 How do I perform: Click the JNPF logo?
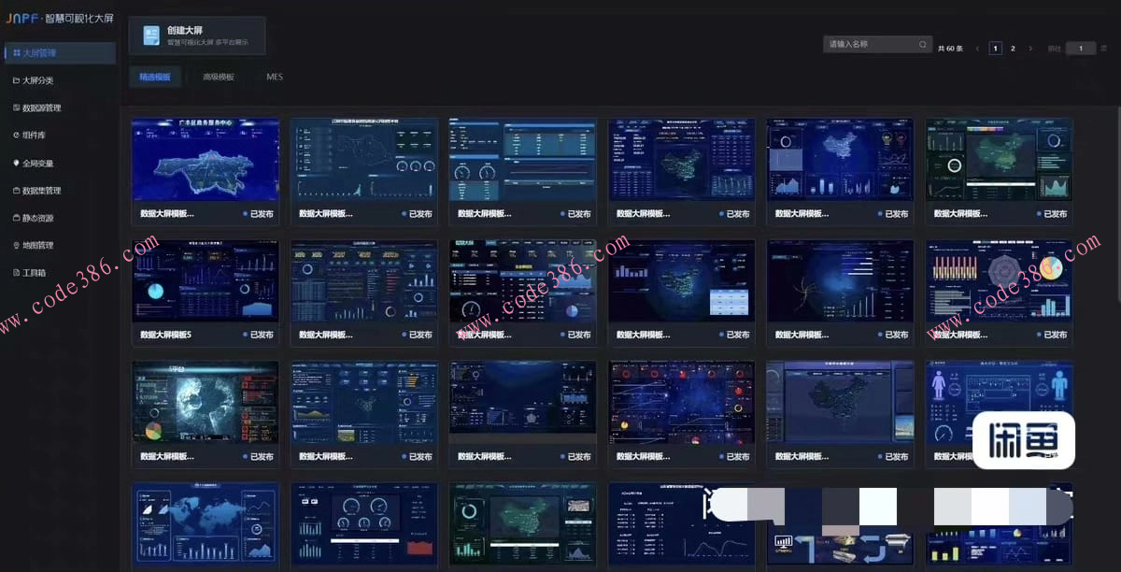pyautogui.click(x=21, y=18)
